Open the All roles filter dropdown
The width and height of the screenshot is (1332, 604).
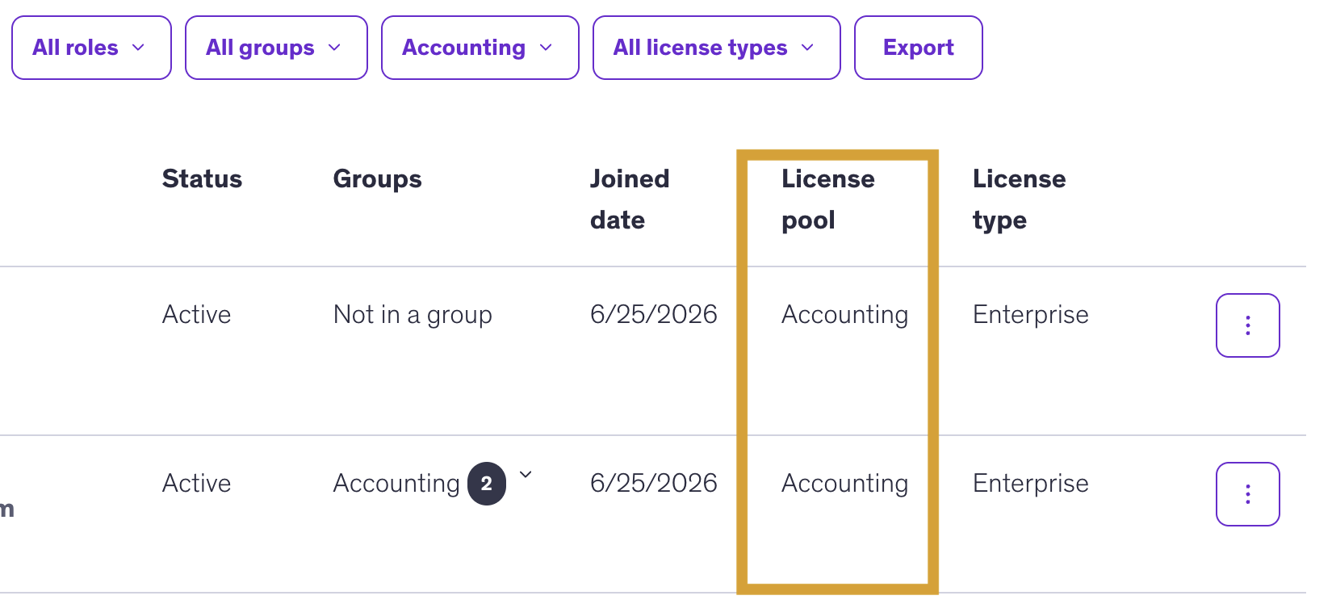91,48
